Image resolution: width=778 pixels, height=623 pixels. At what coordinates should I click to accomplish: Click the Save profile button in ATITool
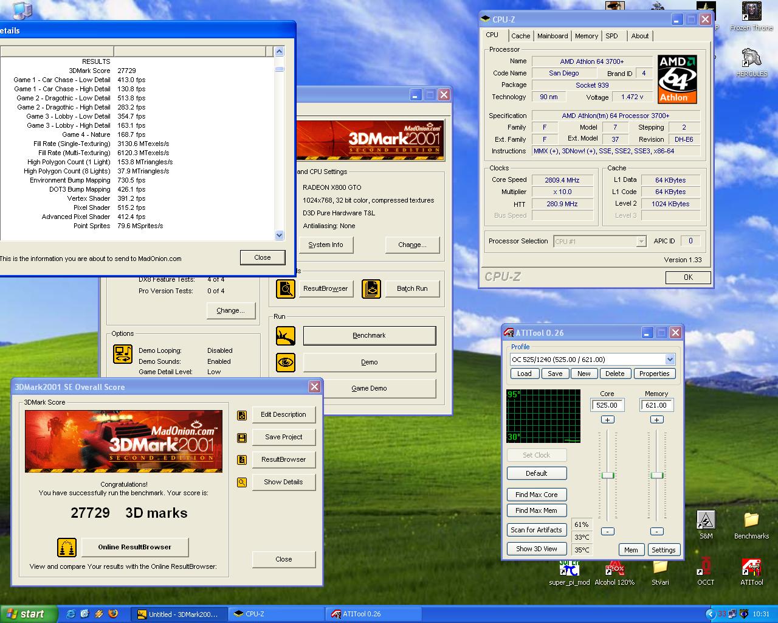coord(555,374)
